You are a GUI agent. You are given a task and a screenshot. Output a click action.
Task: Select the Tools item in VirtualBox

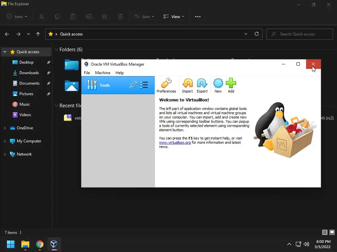(x=118, y=85)
